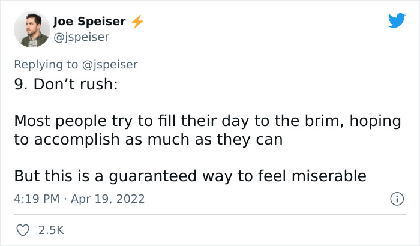Open the tweet info circle icon
Screen dimensions: 420x246
coord(396,199)
